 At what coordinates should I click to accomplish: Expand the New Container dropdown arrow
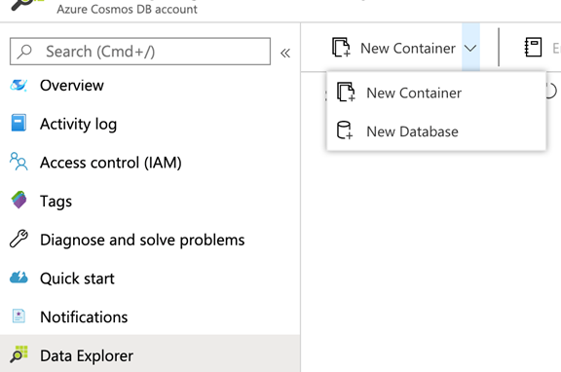click(470, 48)
